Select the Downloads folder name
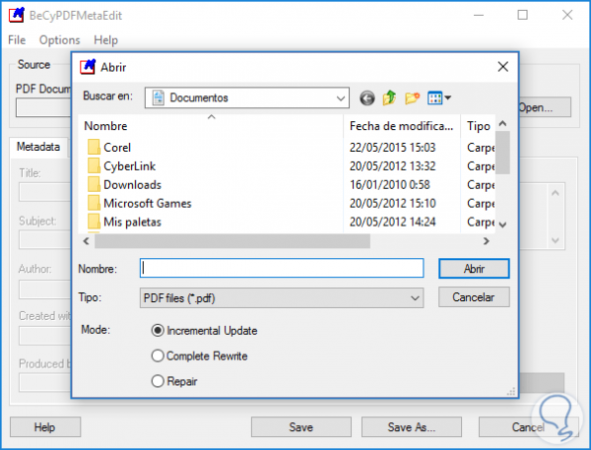Viewport: 591px width, 450px height. coord(132,185)
